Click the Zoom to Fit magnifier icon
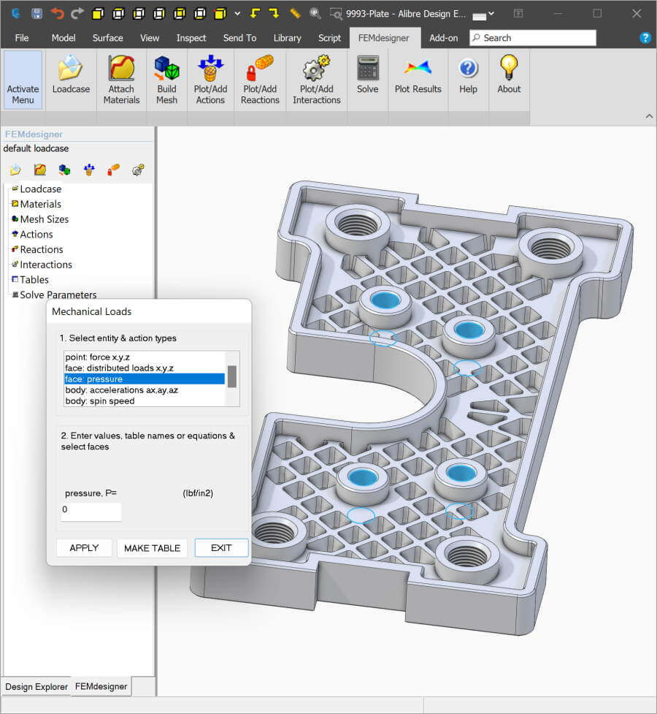 click(x=315, y=13)
